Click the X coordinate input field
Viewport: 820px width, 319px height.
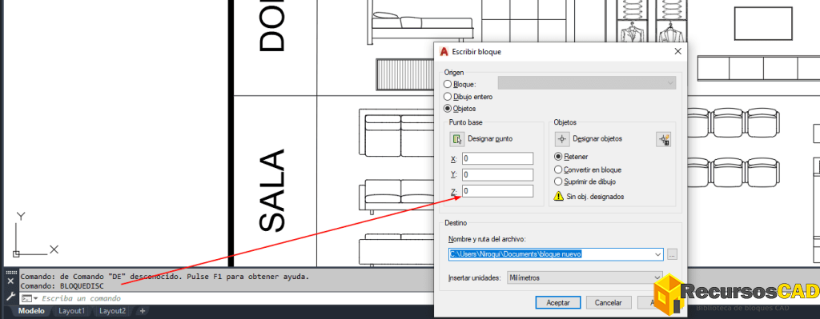497,159
